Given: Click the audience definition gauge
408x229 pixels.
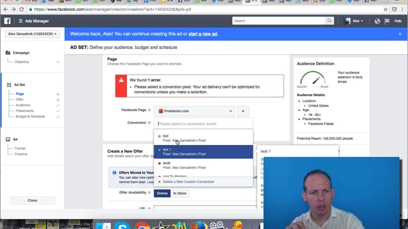Looking at the screenshot, I should pos(313,78).
